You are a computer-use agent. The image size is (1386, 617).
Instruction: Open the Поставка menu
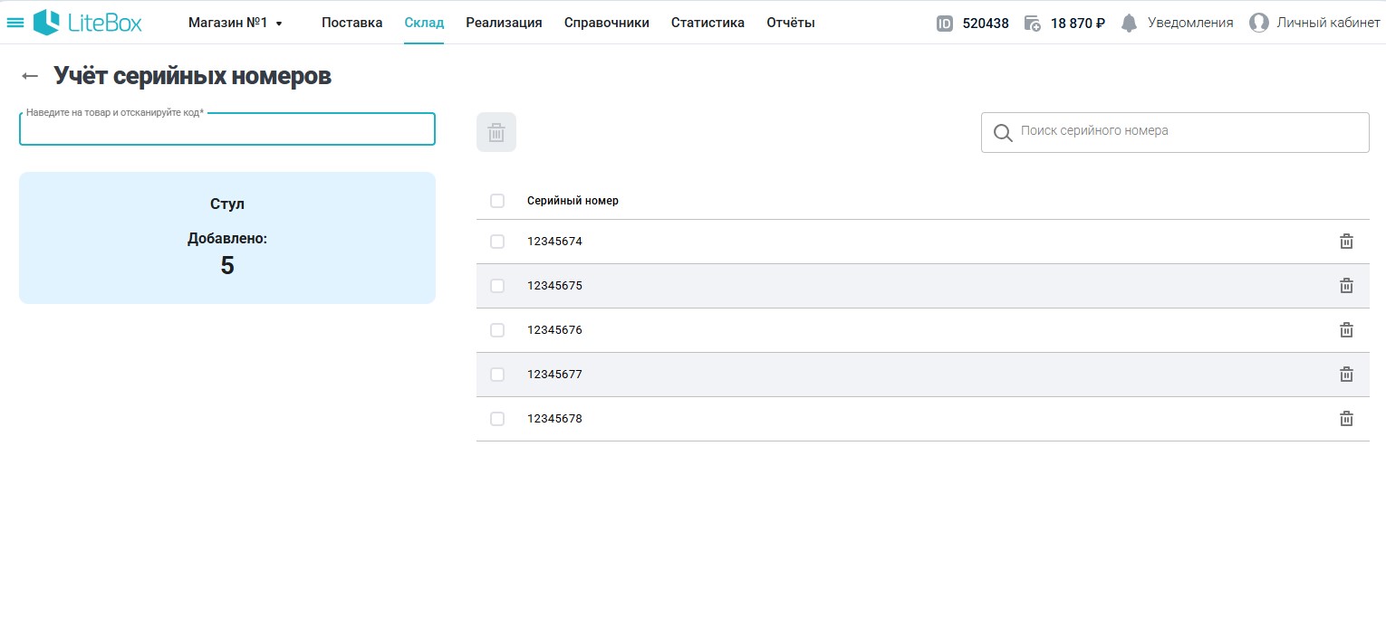[x=351, y=24]
